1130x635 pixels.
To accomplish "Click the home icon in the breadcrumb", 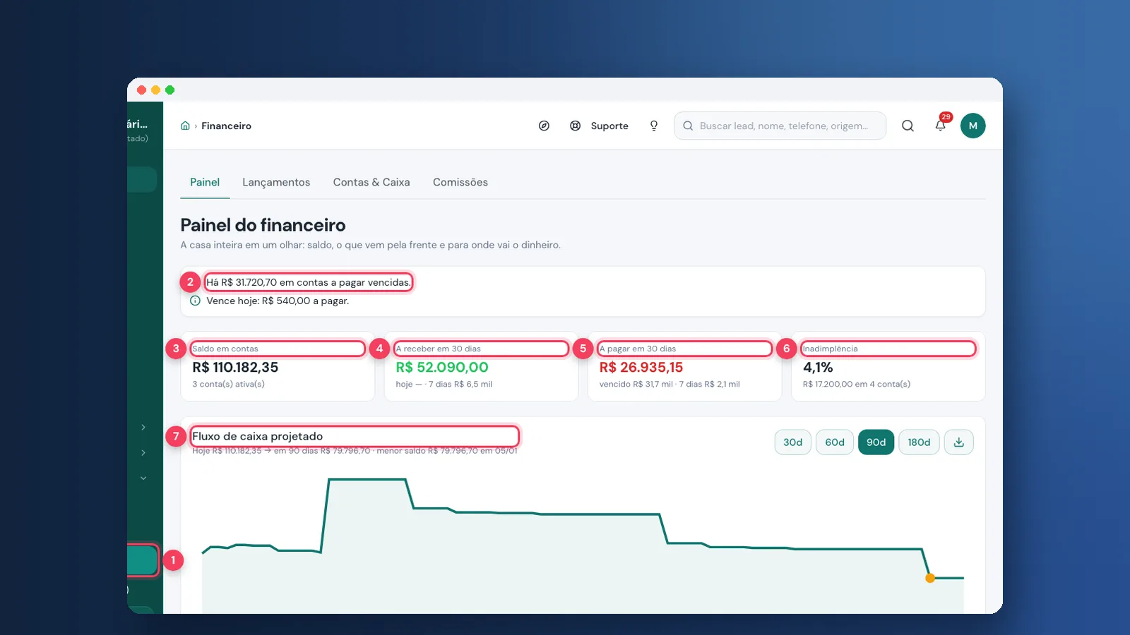I will (185, 126).
